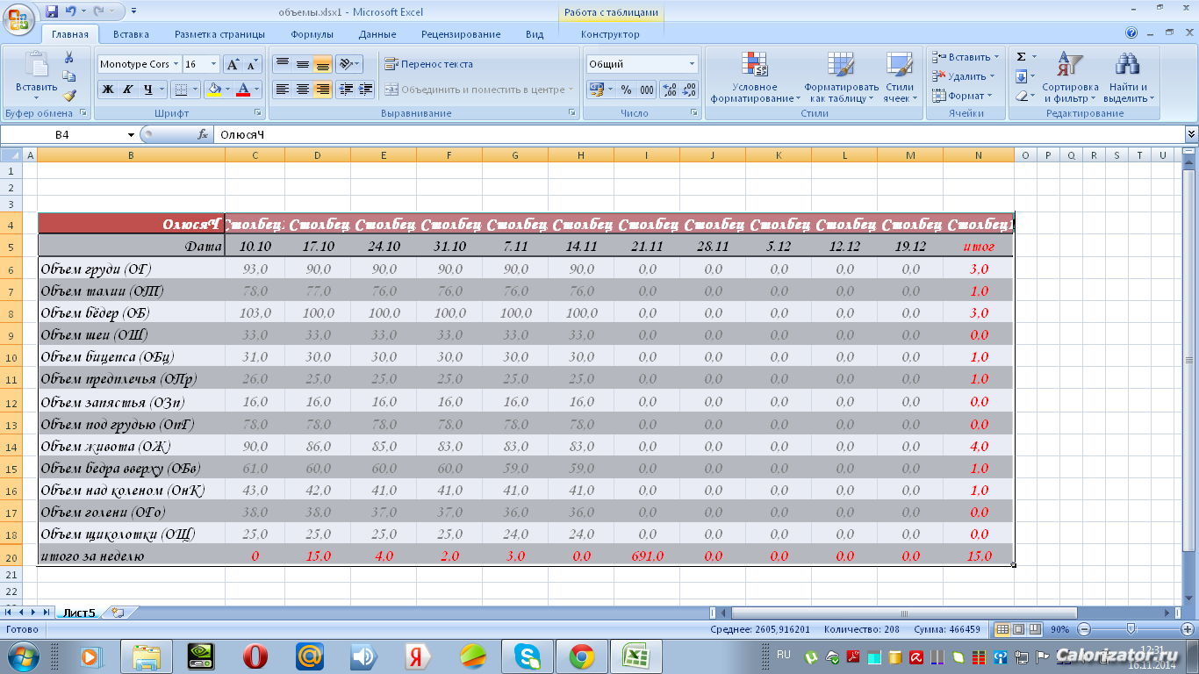Select the Лист5 sheet tab

click(x=78, y=613)
